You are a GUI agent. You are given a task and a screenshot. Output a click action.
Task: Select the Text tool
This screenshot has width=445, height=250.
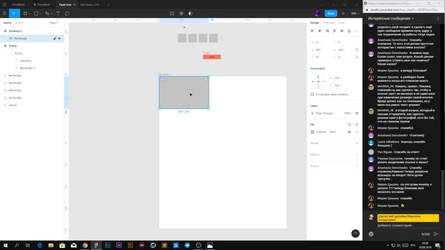[x=58, y=13]
